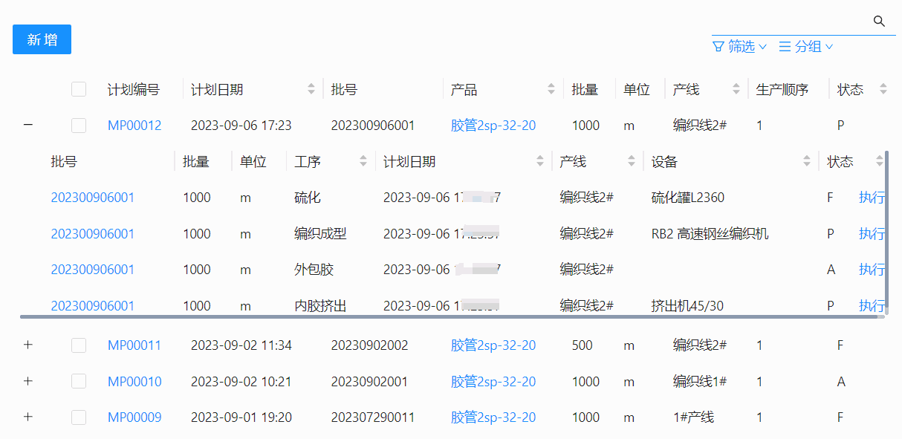Select the RB2 高速钢丝编织机 cell
This screenshot has width=902, height=439.
[710, 234]
